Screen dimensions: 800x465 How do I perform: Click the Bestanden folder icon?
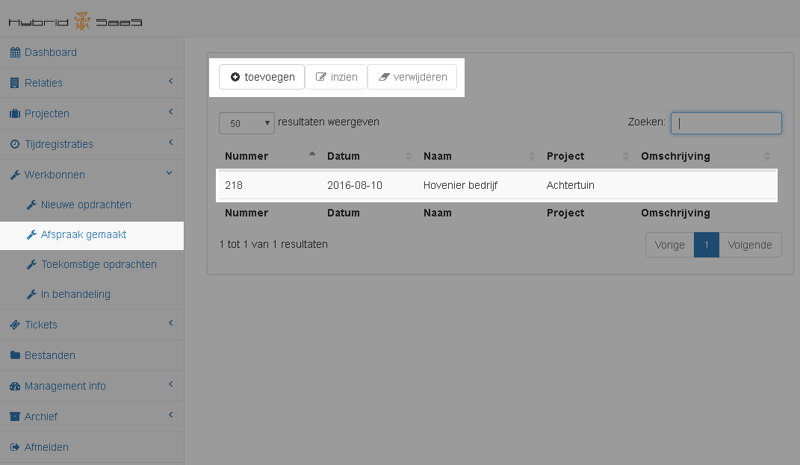(x=15, y=356)
